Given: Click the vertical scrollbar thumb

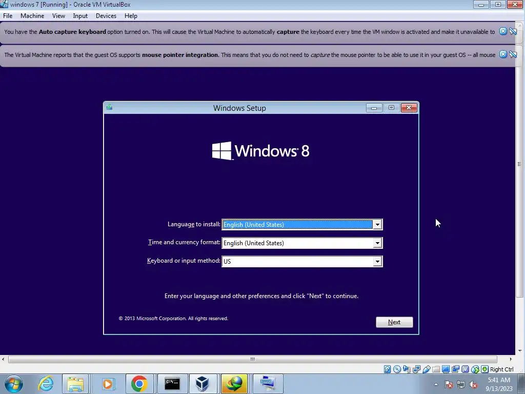Looking at the screenshot, I should [x=519, y=164].
